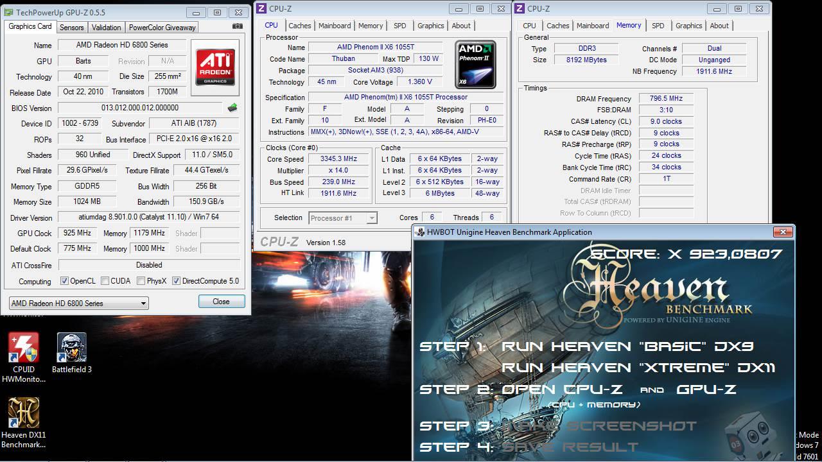This screenshot has width=822, height=462.
Task: Open the Heaven DX11 Benchmark desktop shortcut
Action: pyautogui.click(x=23, y=424)
